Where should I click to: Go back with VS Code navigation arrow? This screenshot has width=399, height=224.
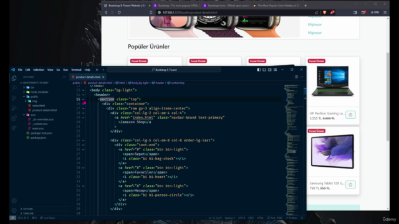point(97,70)
